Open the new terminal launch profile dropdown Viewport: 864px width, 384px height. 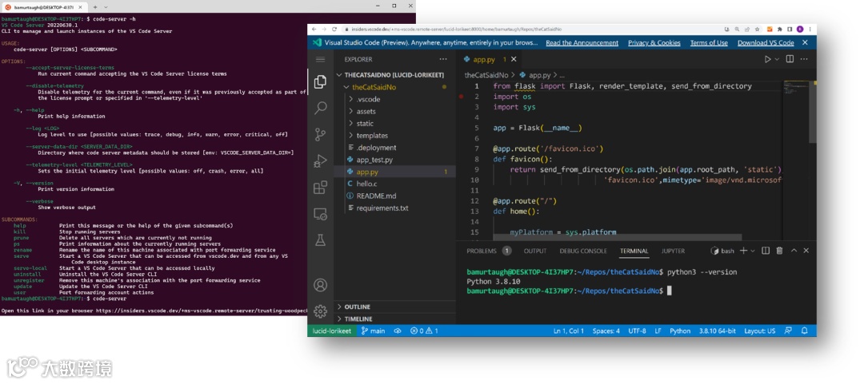point(752,251)
